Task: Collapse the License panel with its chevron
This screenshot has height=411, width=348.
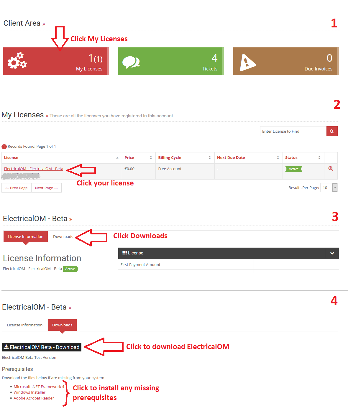Action: pos(332,253)
